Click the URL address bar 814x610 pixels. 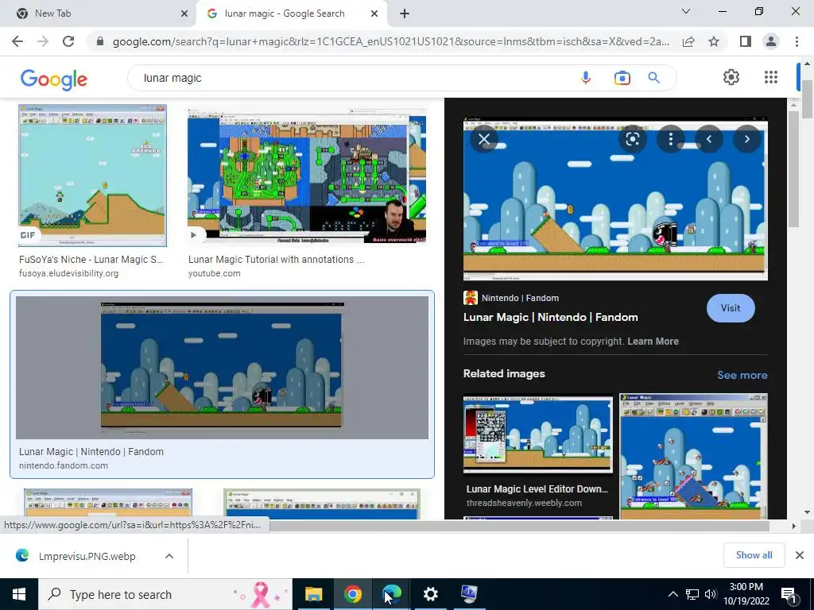(x=390, y=41)
